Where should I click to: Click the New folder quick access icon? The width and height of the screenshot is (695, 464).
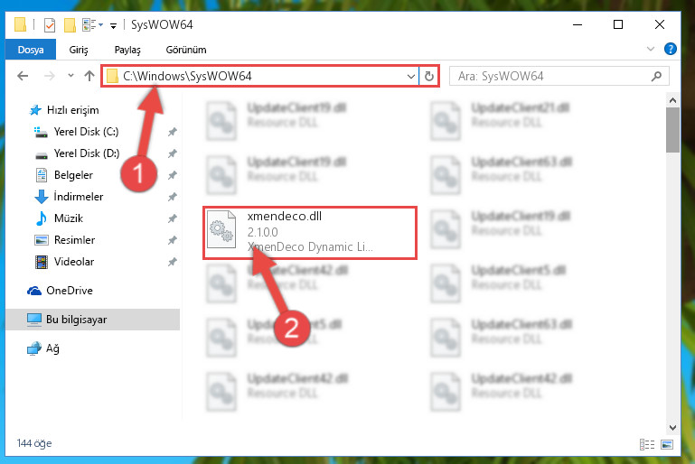click(70, 25)
